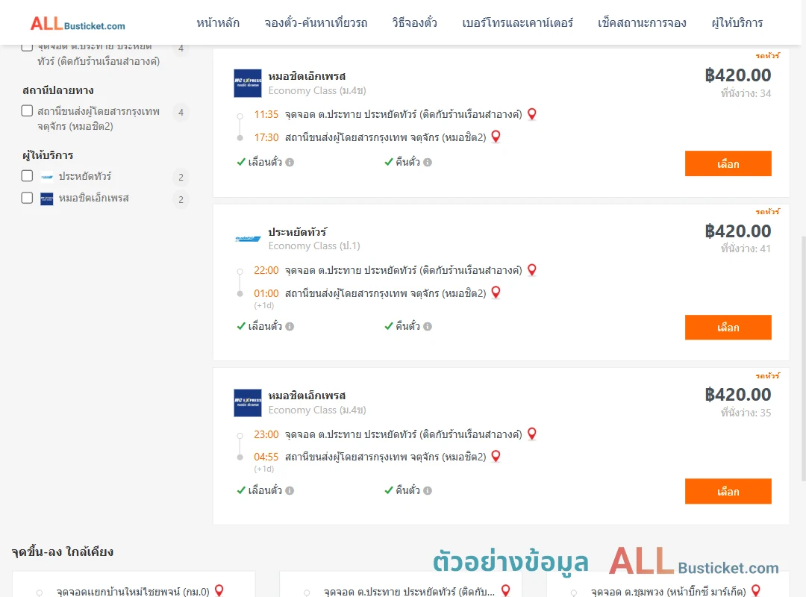Tick the สถานีขนส่งผู้โดยสารกรุงเทพ จตุจักร destination checkbox
The width and height of the screenshot is (806, 597).
[x=28, y=111]
